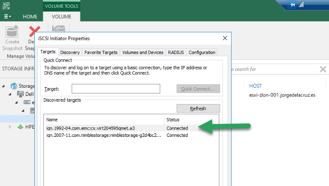Expand the HPE tree node
The height and width of the screenshot is (186, 329).
point(10,127)
